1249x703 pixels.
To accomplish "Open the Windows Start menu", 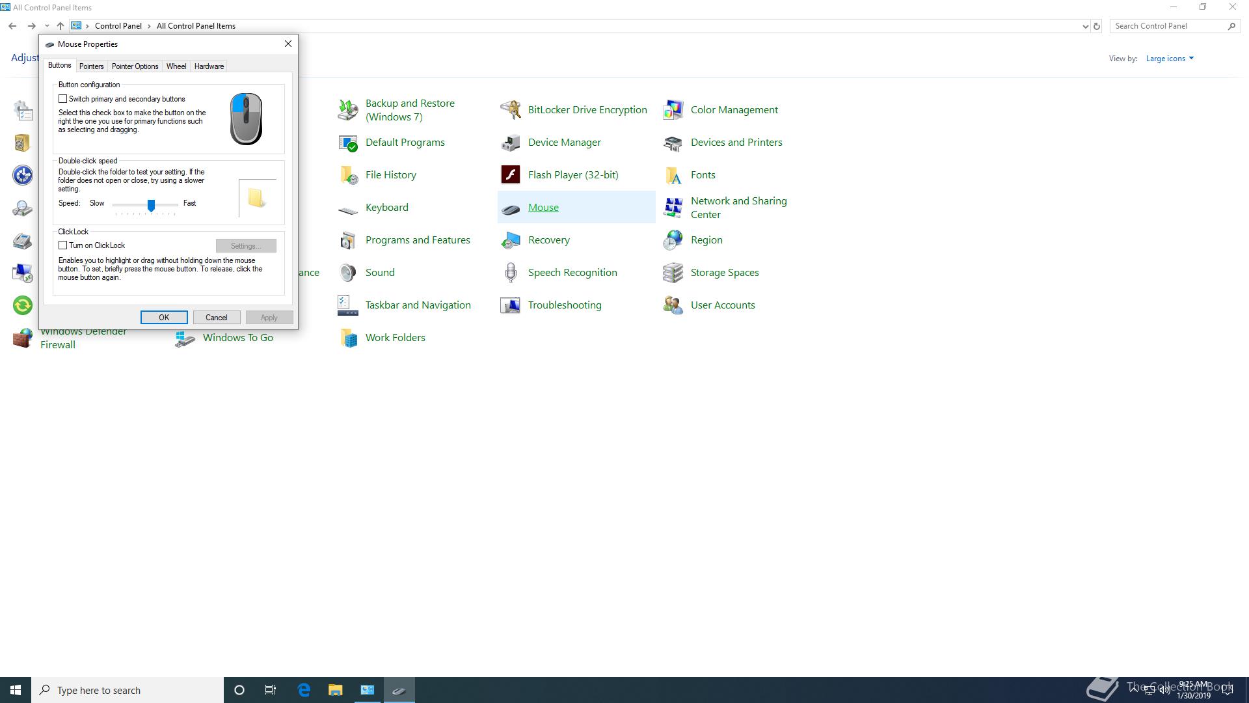I will (x=16, y=690).
